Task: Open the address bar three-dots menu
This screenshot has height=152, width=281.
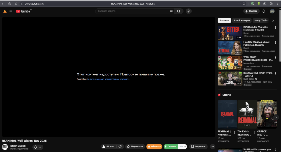Action: coord(240,4)
